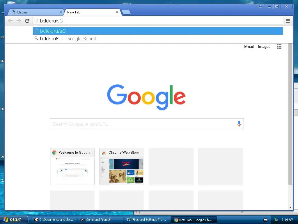Maximize the Chrome window
Screen dimensions: 298x224
point(277,6)
